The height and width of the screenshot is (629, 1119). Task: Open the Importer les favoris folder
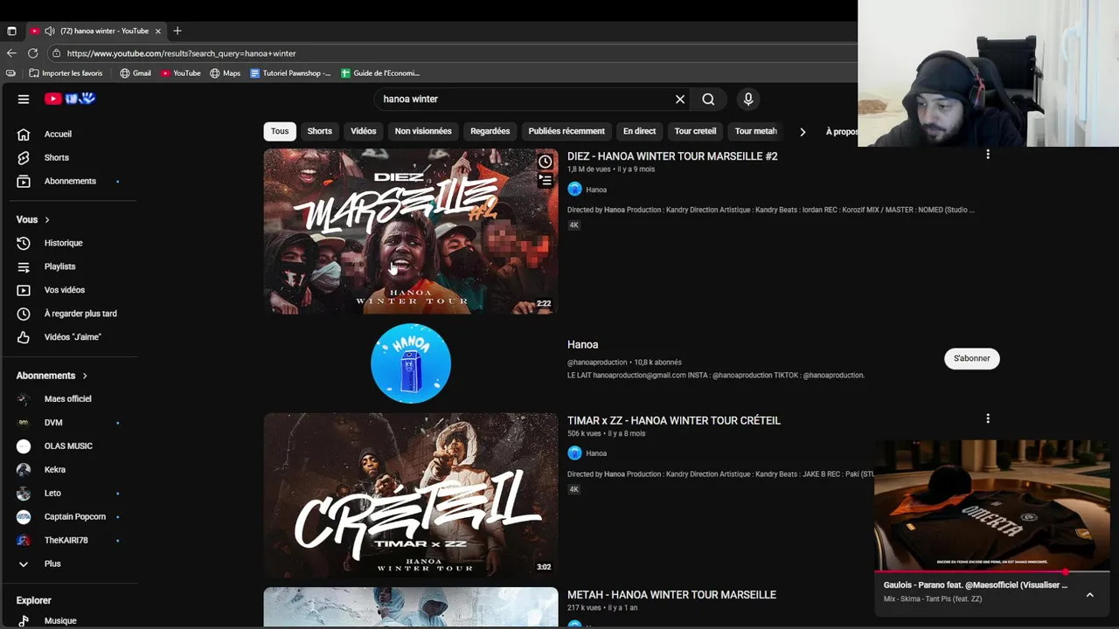(66, 73)
